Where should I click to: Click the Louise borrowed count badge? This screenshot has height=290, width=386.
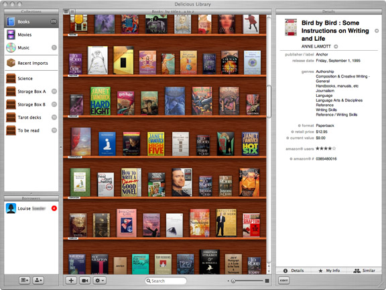54,208
